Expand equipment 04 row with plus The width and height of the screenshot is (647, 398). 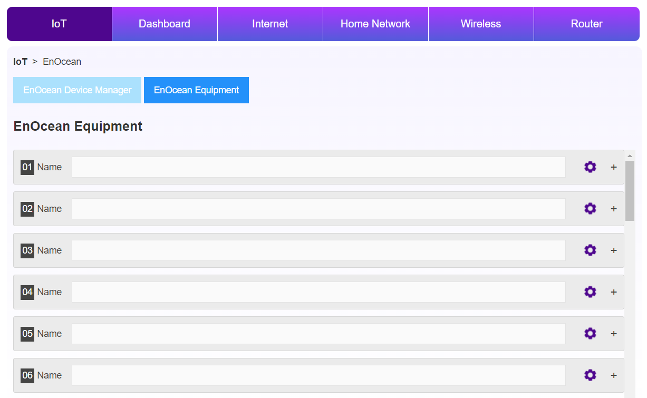(614, 292)
